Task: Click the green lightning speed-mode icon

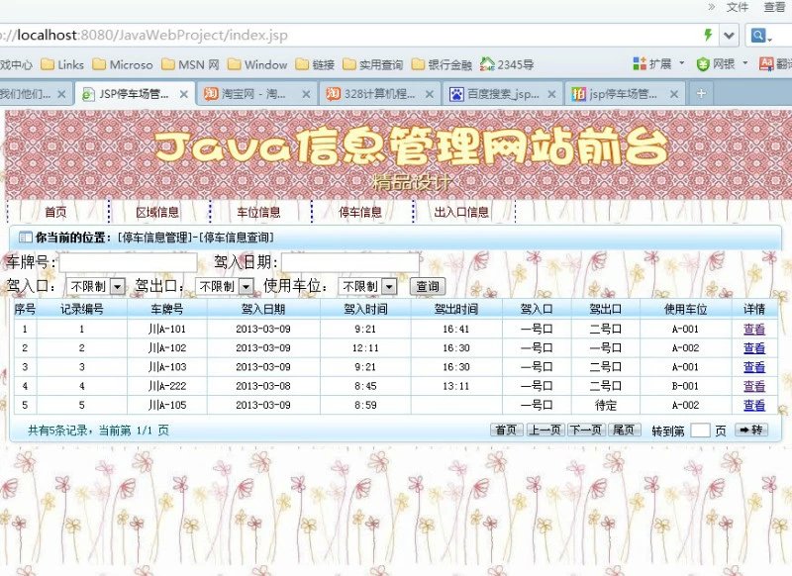Action: tap(708, 35)
